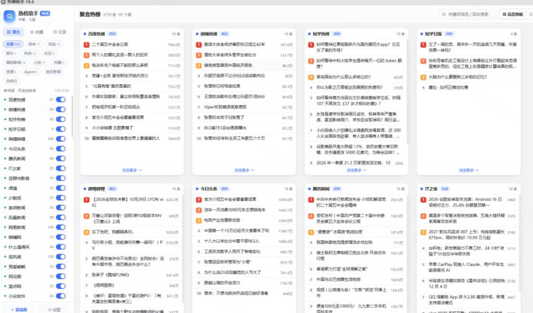
Task: Toggle the 微博热搜 source switch
Action: (x=61, y=110)
